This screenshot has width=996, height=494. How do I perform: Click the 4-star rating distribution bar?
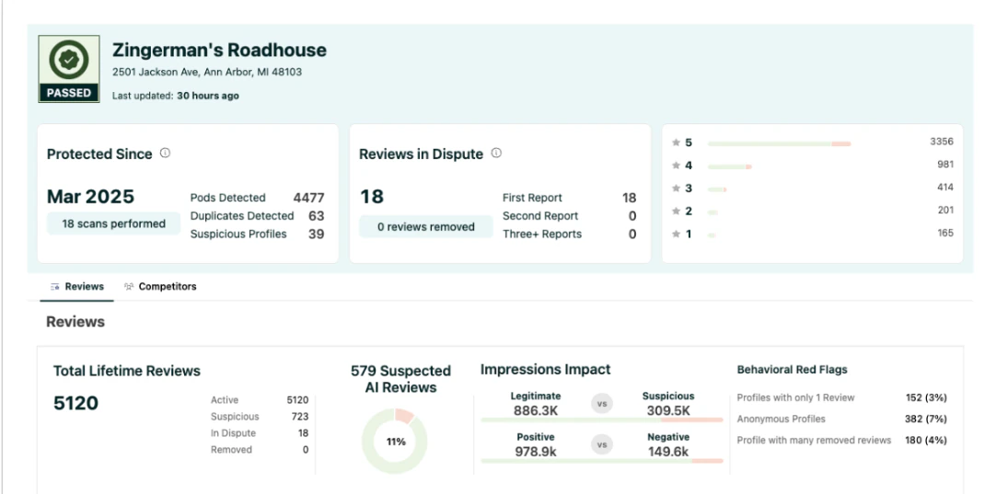click(x=729, y=167)
